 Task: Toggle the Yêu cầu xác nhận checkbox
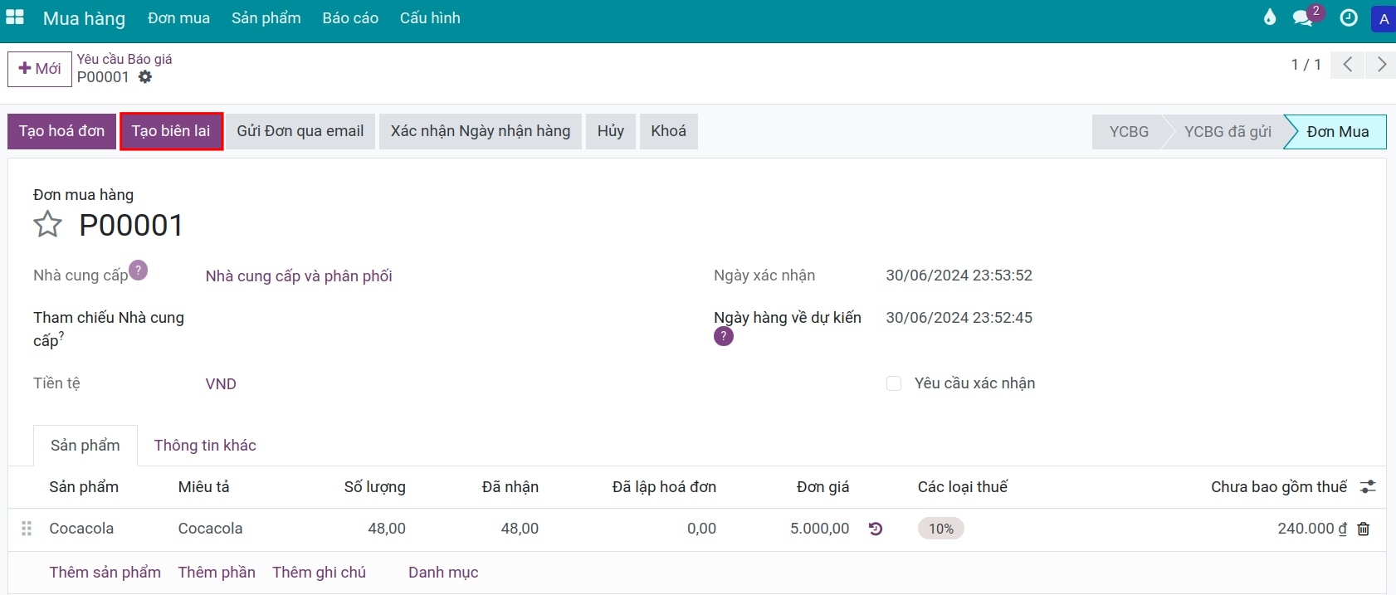[x=894, y=383]
